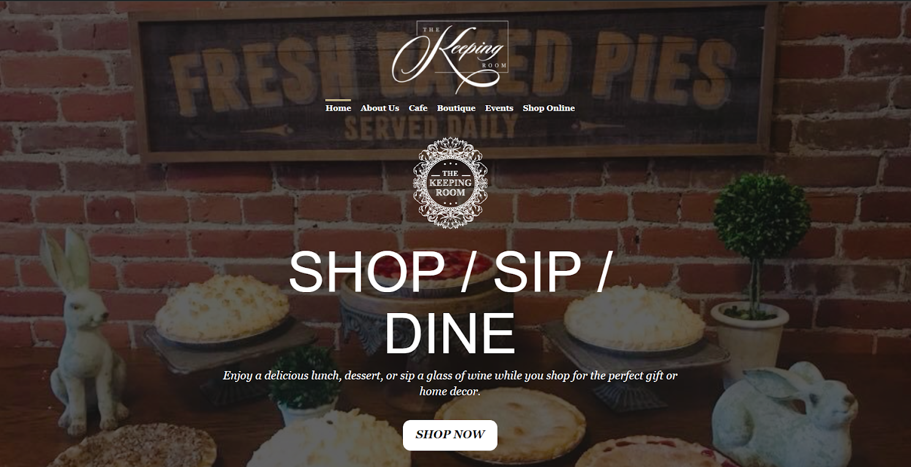Open the About Us page
Viewport: 911px width, 467px height.
click(380, 108)
